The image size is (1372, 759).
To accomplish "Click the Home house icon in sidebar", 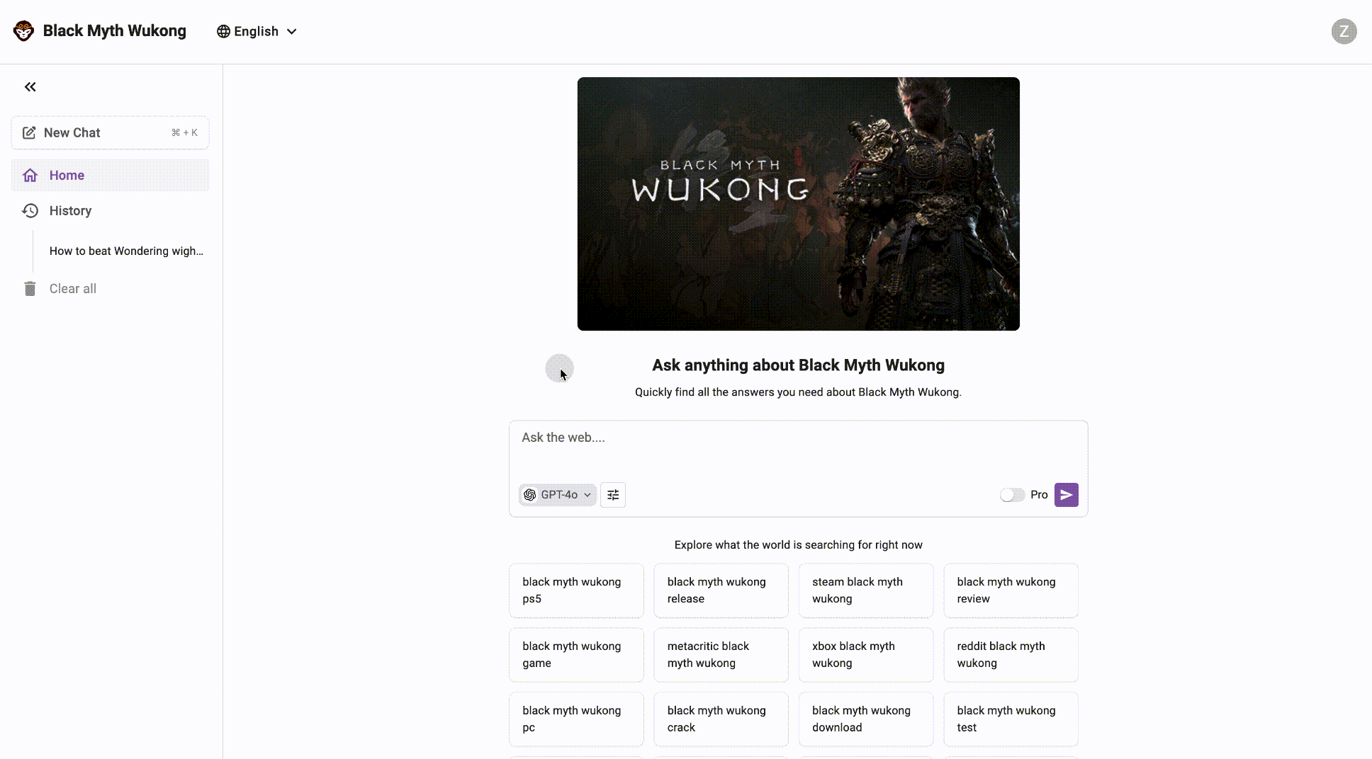I will point(30,175).
